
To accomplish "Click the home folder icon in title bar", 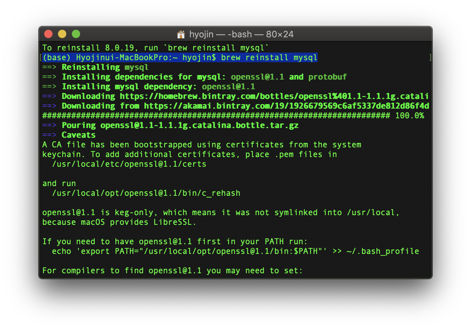I will click(181, 34).
